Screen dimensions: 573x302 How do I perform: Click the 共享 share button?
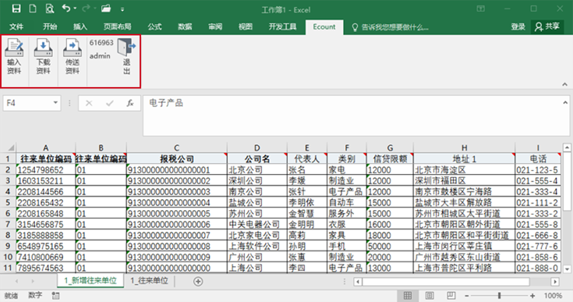(547, 27)
